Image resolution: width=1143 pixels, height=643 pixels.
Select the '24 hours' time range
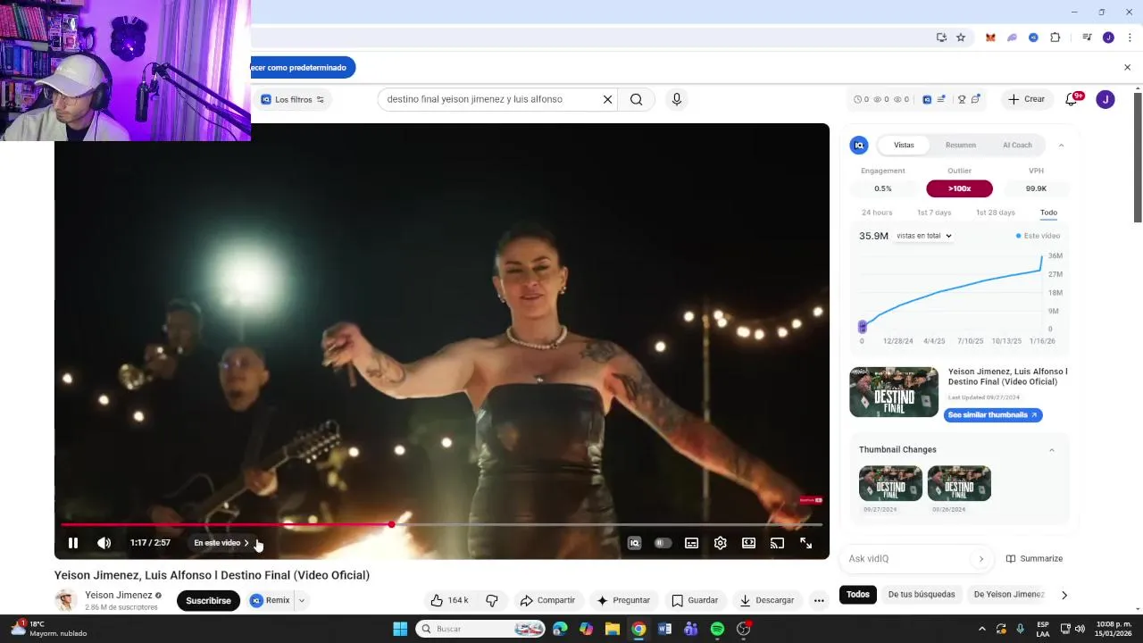[877, 213]
